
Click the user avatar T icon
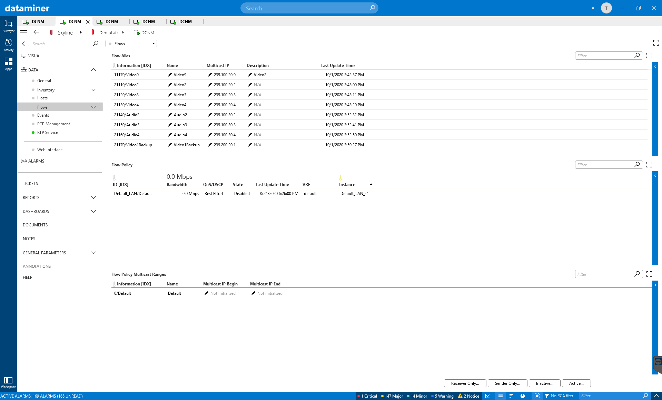click(x=606, y=8)
